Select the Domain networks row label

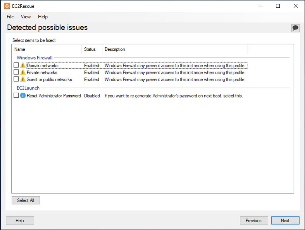43,65
